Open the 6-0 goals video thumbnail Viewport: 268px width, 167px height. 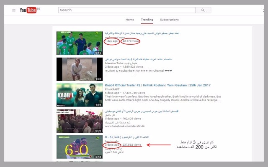[x=80, y=147]
